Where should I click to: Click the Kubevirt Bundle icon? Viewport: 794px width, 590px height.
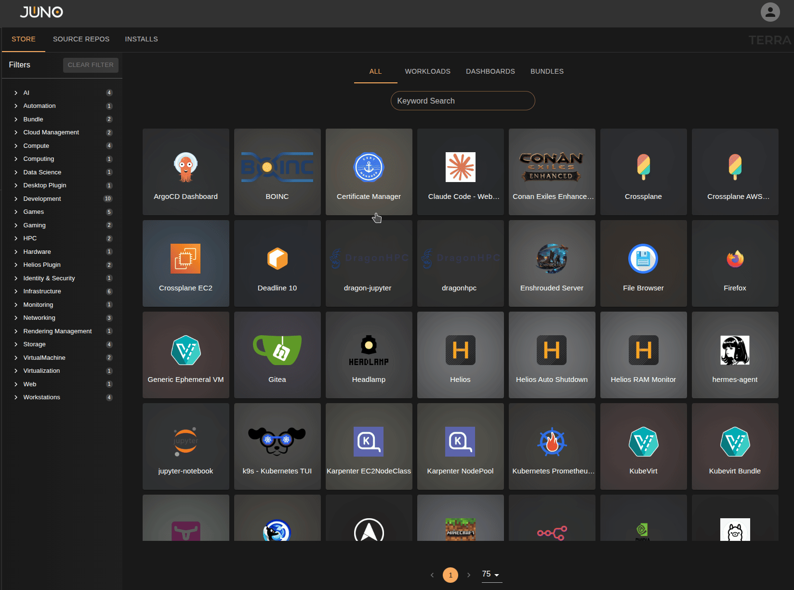pyautogui.click(x=735, y=442)
